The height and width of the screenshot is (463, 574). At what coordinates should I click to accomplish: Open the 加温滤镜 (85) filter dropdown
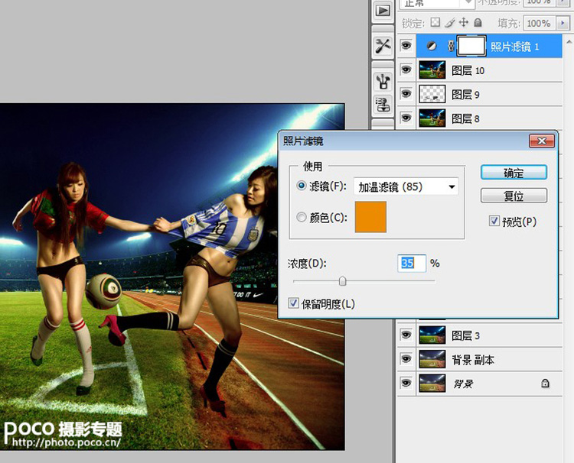tap(406, 186)
